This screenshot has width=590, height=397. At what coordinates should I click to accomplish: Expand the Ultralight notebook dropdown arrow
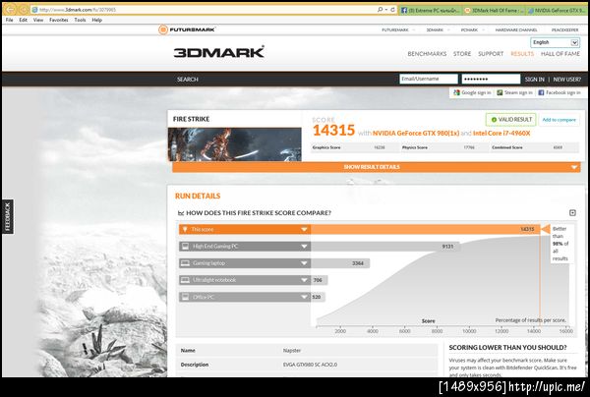coord(304,280)
